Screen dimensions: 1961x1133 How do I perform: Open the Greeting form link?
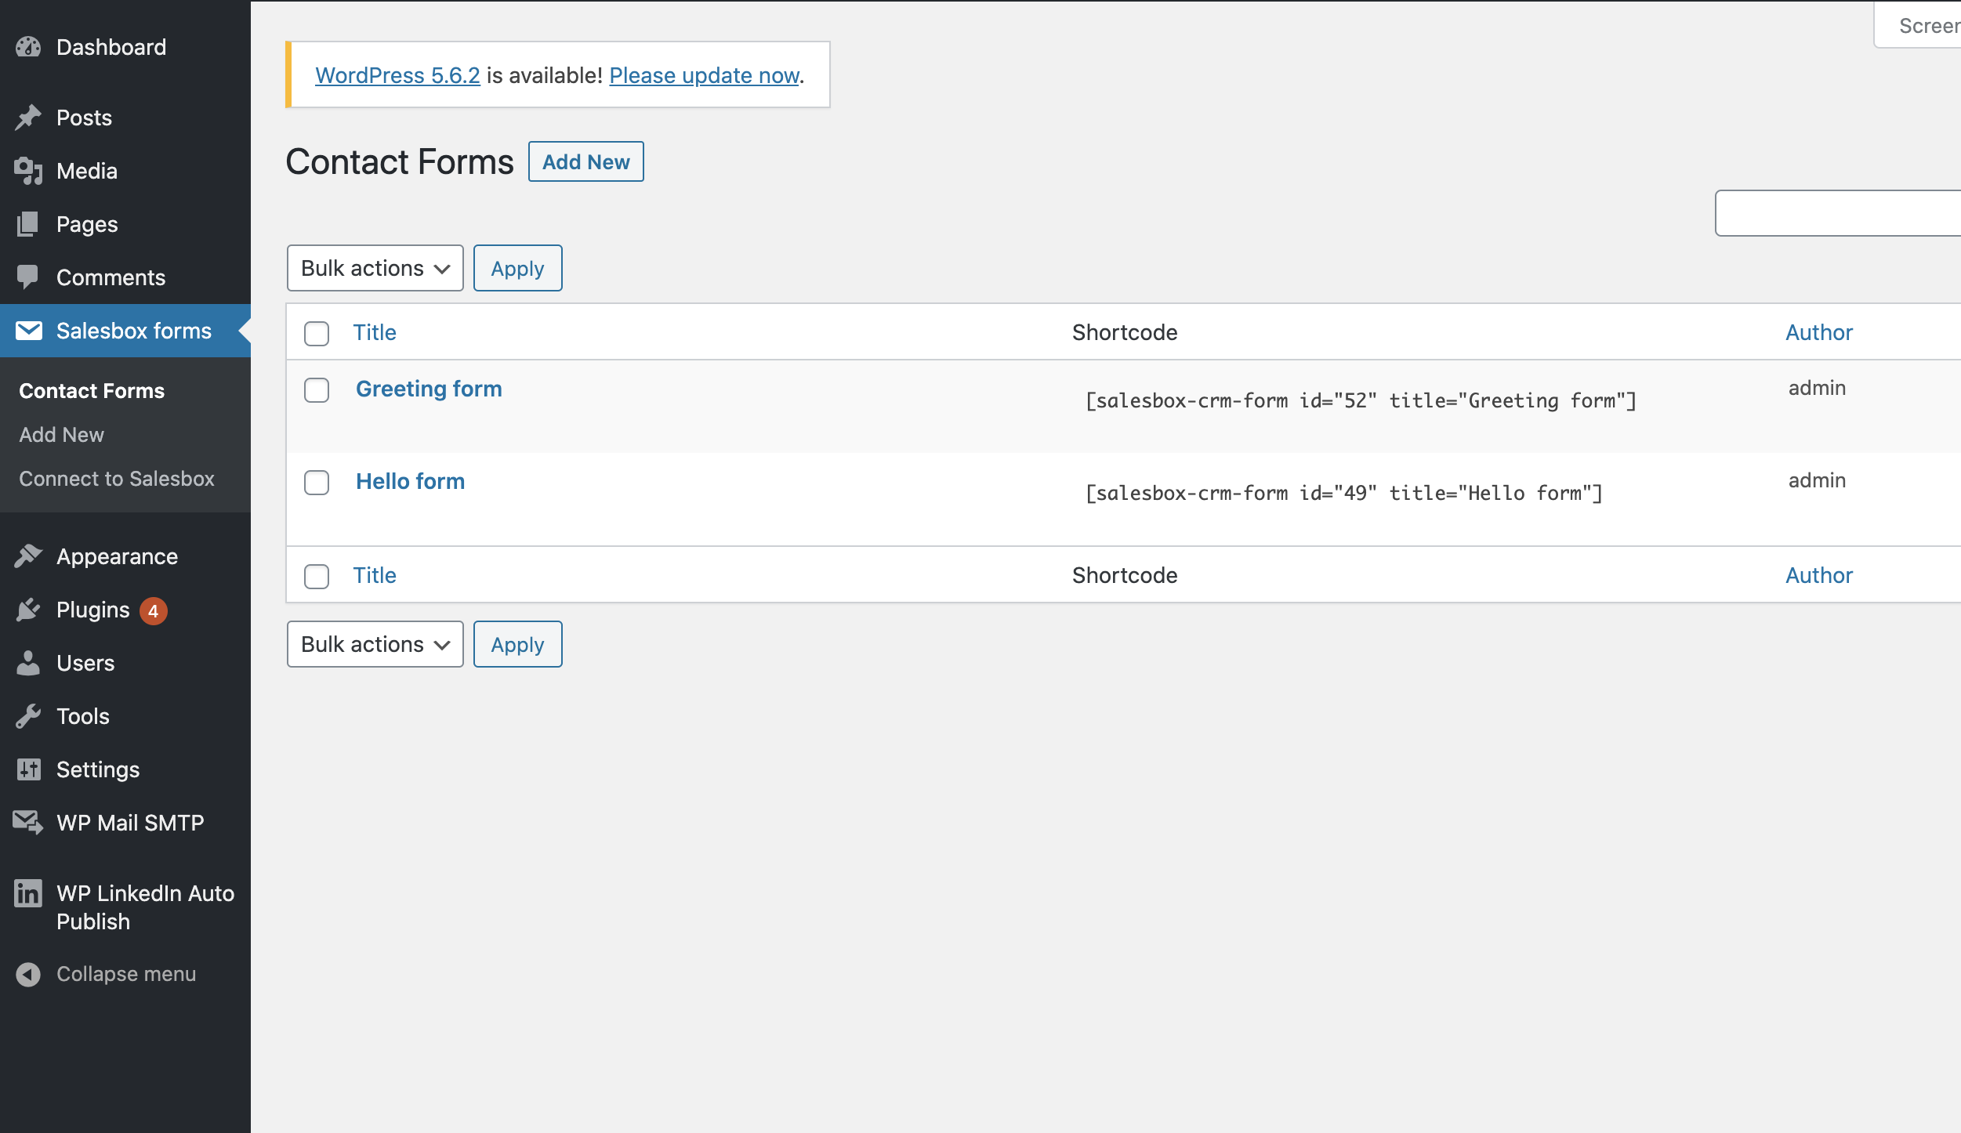tap(429, 389)
